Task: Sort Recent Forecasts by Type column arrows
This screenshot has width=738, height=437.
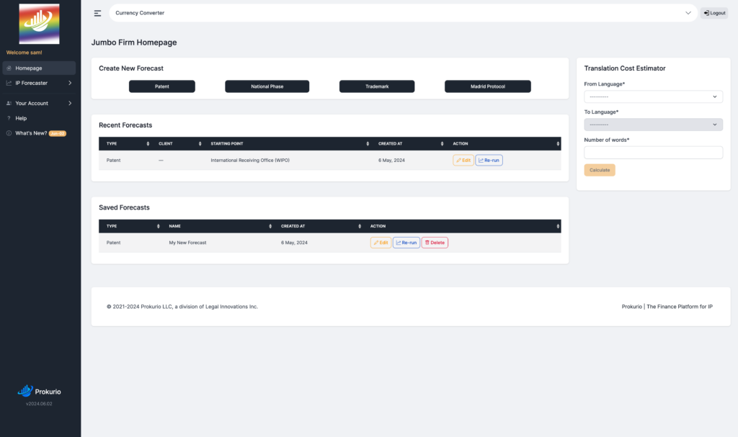Action: pos(148,143)
